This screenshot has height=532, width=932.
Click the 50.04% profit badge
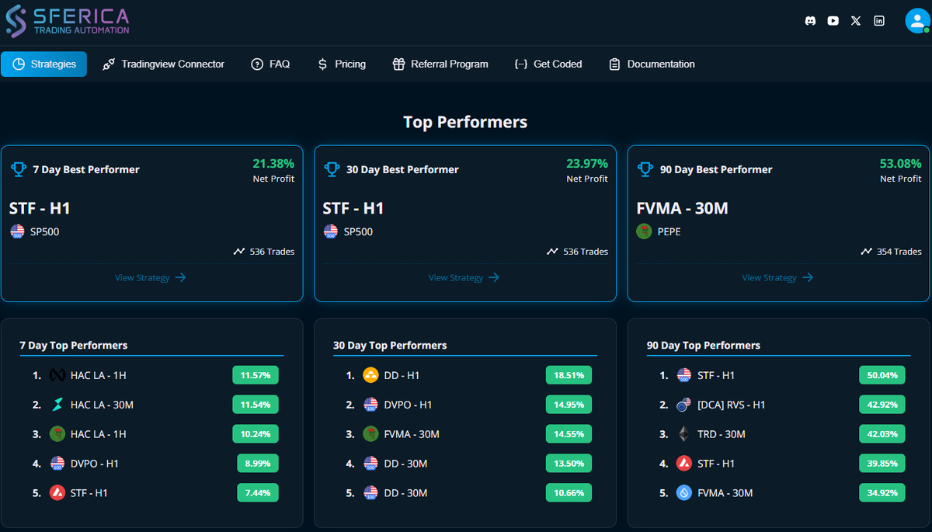(x=882, y=375)
